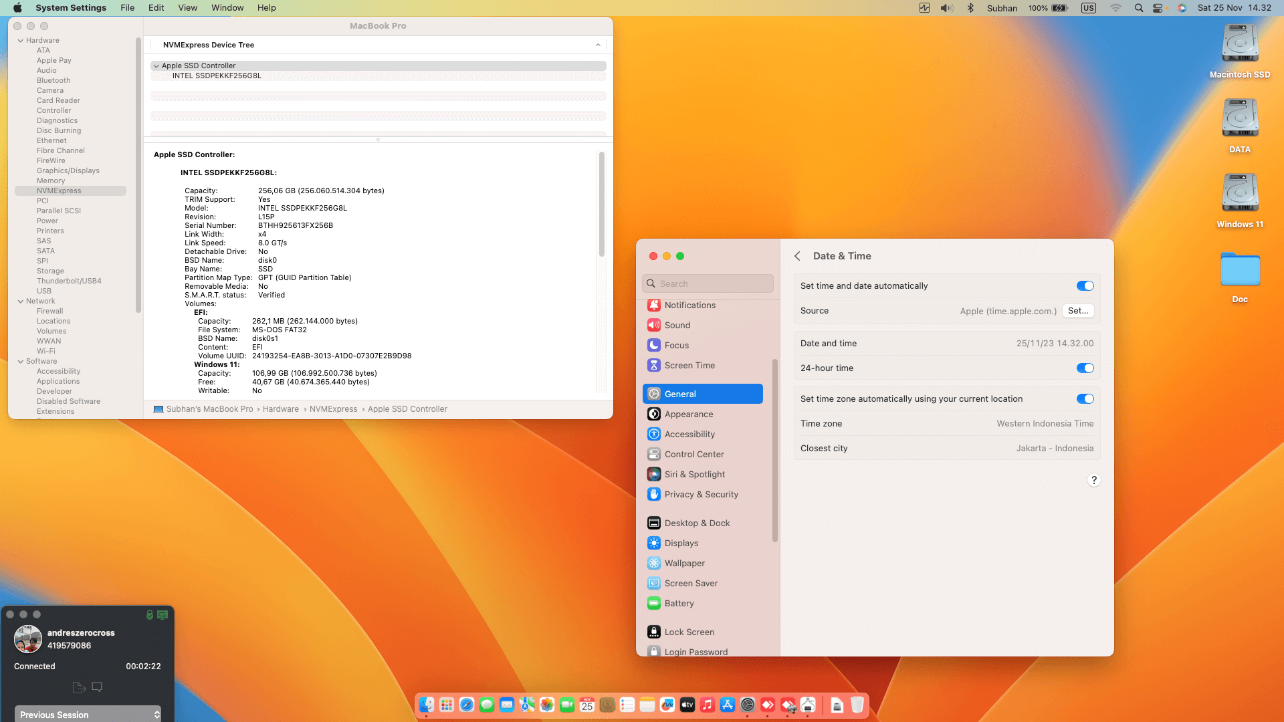
Task: Click the AnyDesk chat bubble icon
Action: coord(97,687)
